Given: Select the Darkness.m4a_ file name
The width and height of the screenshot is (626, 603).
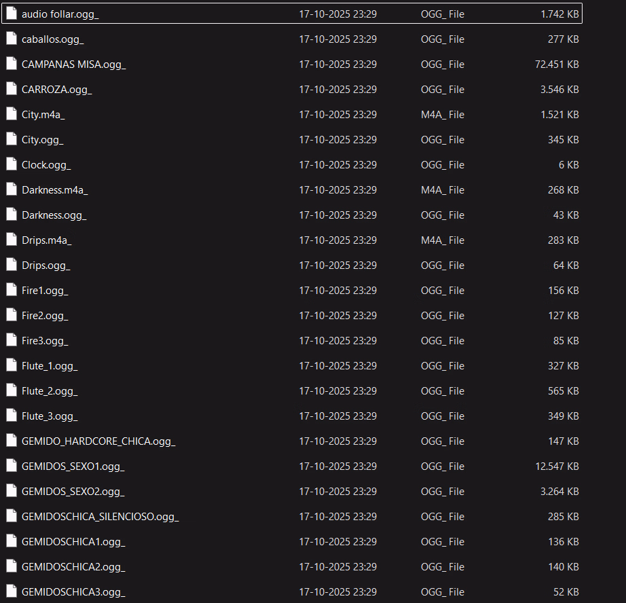Looking at the screenshot, I should (54, 190).
